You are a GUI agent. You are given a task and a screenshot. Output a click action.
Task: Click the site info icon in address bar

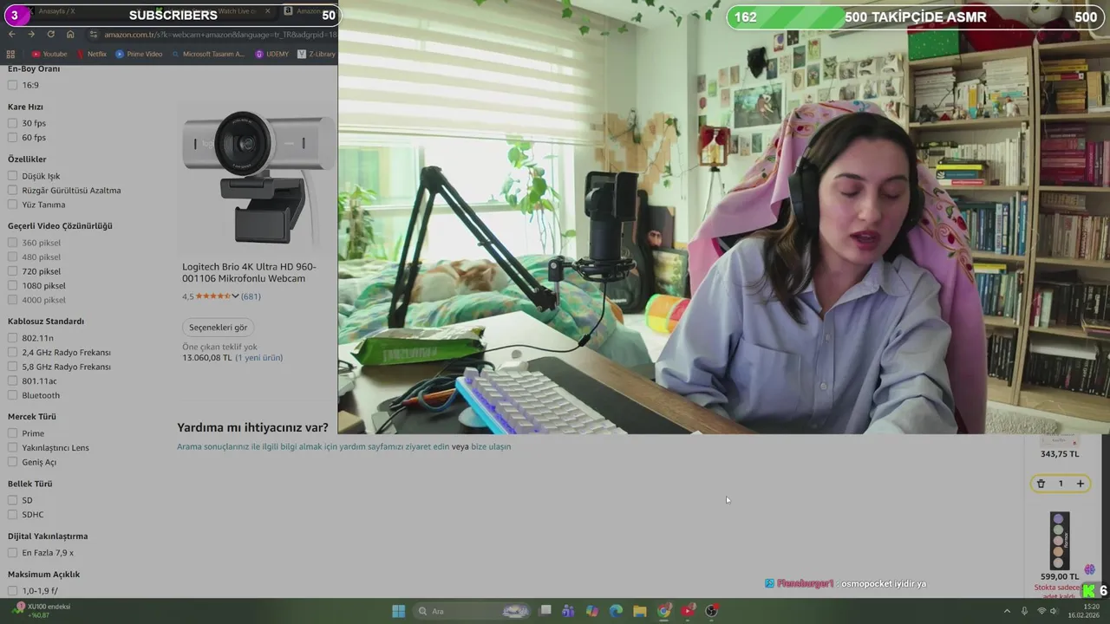coord(94,34)
